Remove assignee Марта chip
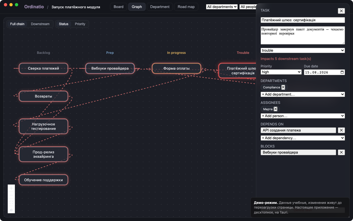Viewport: 353px width, 221px height. 276,109
